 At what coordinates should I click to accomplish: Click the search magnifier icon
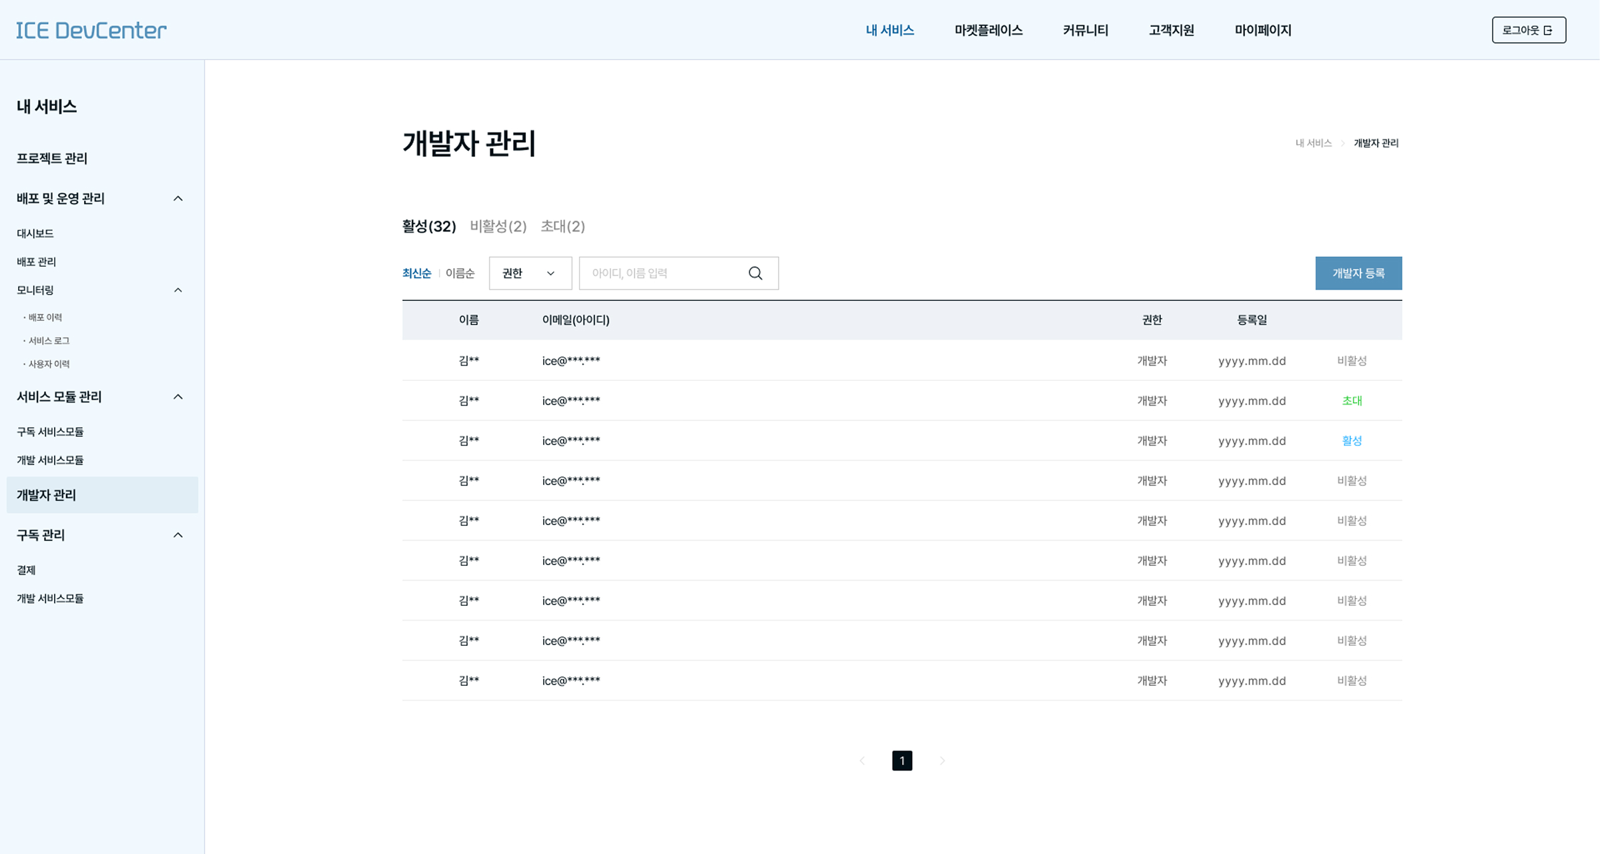[x=755, y=273]
